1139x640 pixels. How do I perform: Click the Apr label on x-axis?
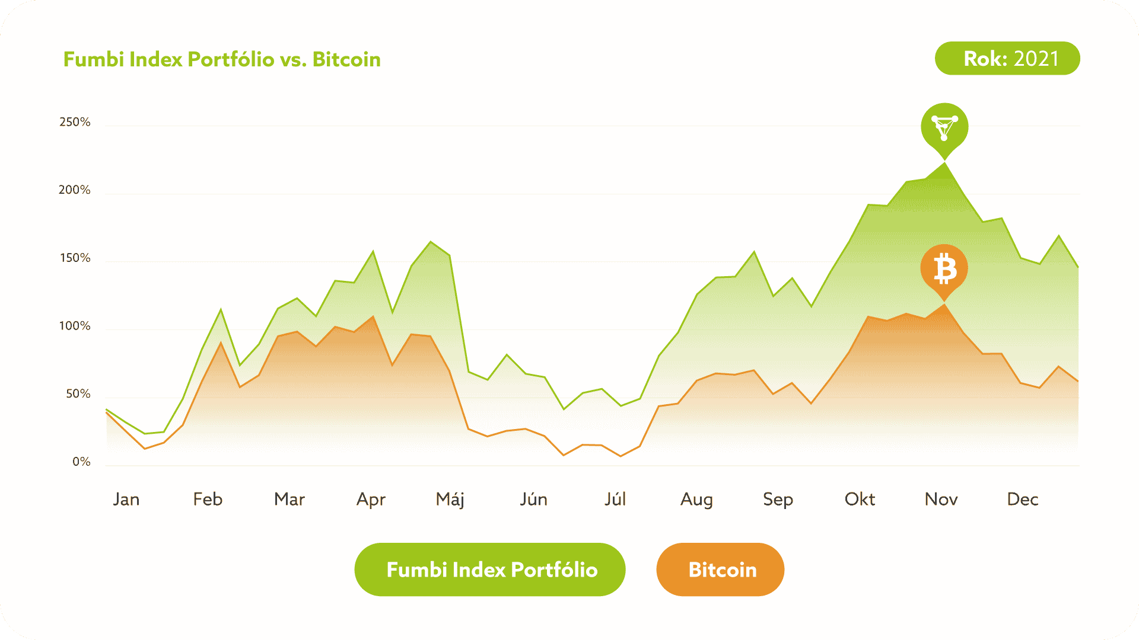371,500
